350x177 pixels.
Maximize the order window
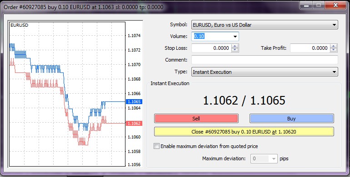[319, 5]
